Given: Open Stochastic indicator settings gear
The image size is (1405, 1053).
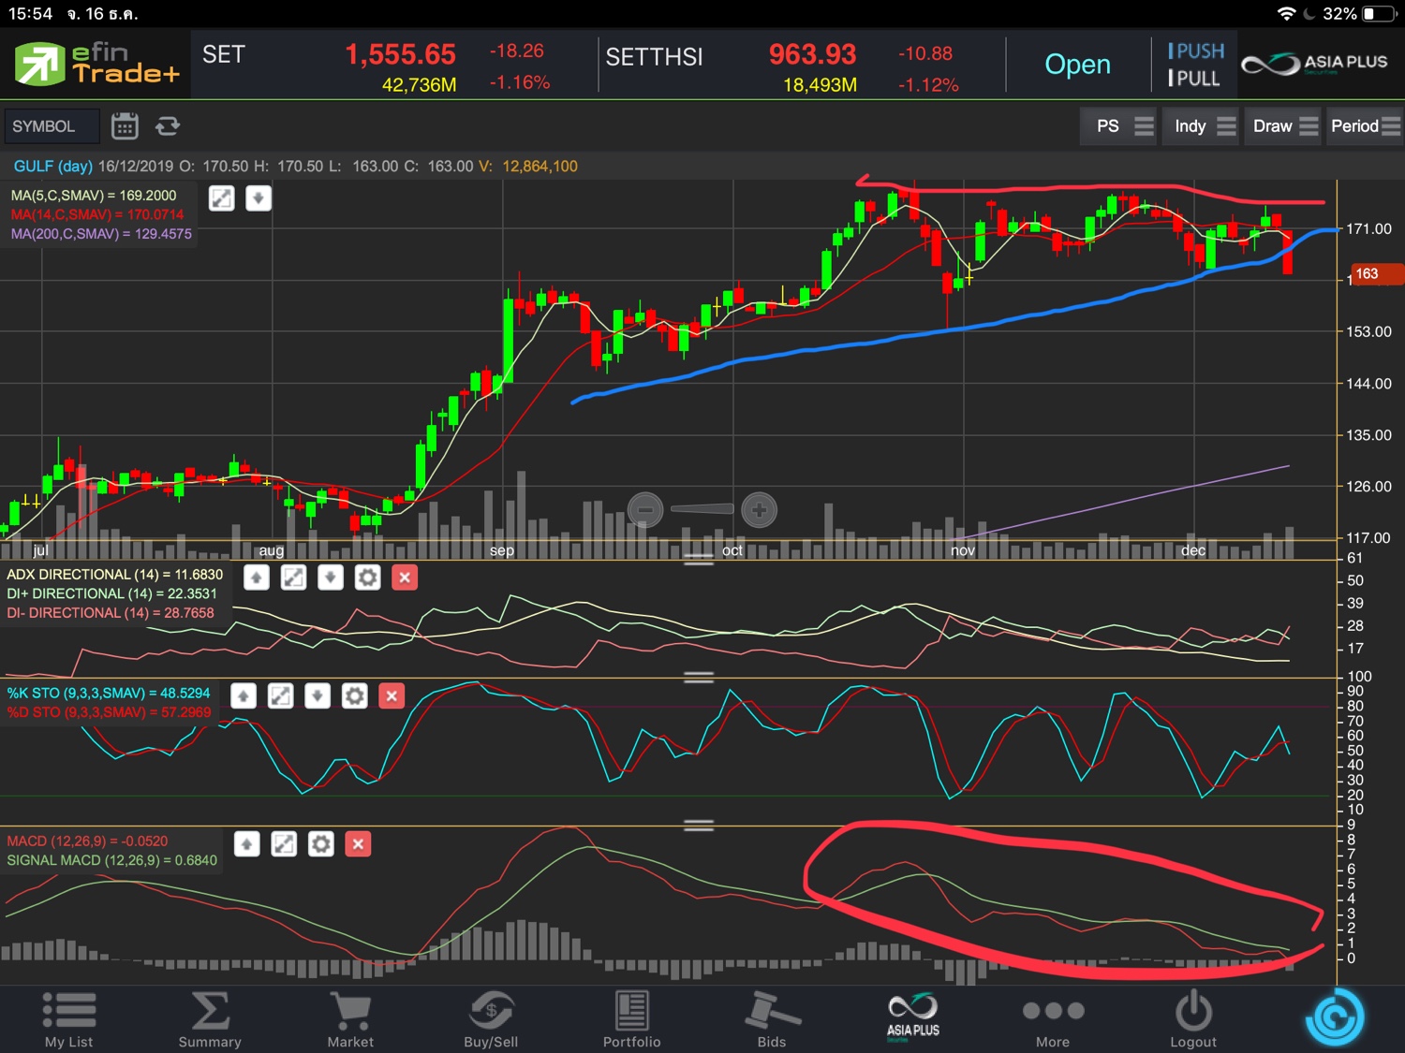Looking at the screenshot, I should 355,695.
